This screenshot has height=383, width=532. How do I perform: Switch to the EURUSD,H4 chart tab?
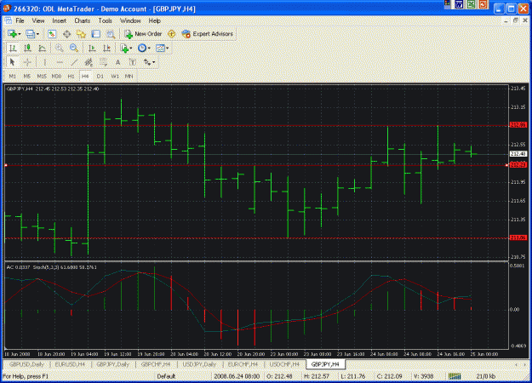click(70, 364)
